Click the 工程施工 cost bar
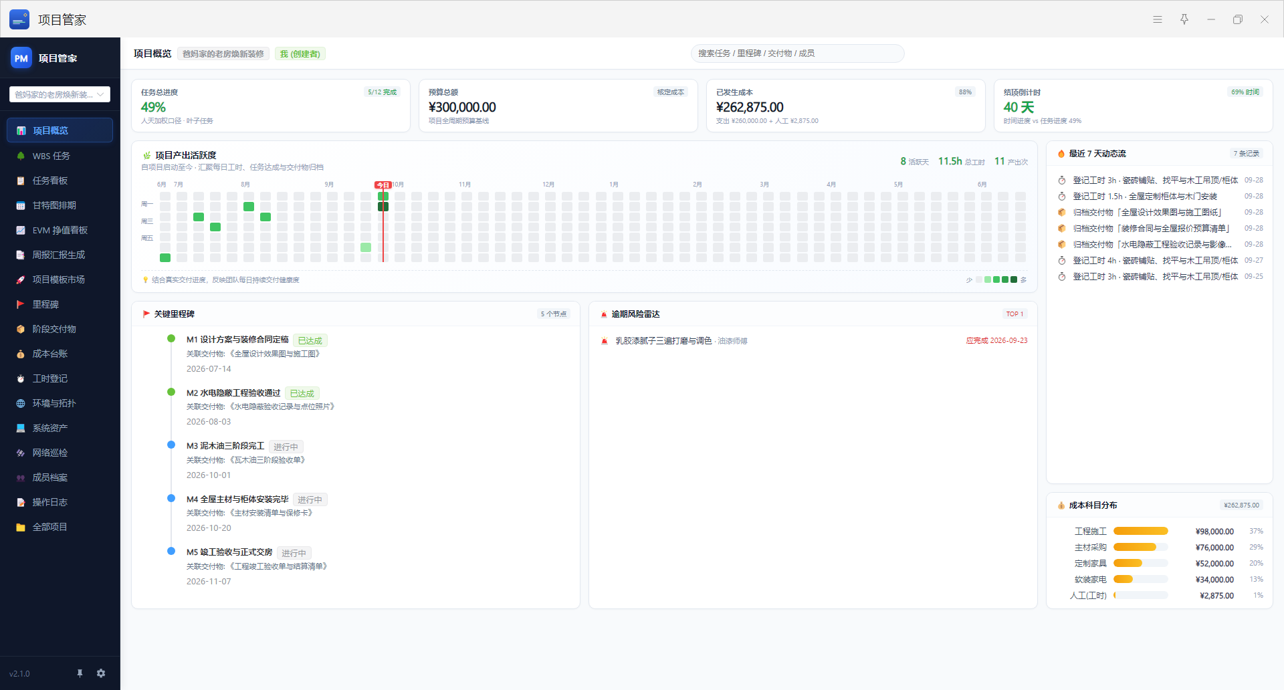This screenshot has width=1284, height=690. pyautogui.click(x=1140, y=532)
